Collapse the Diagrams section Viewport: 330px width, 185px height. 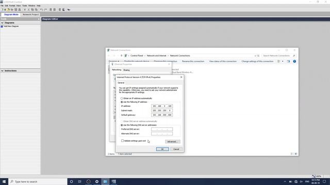coord(2,23)
